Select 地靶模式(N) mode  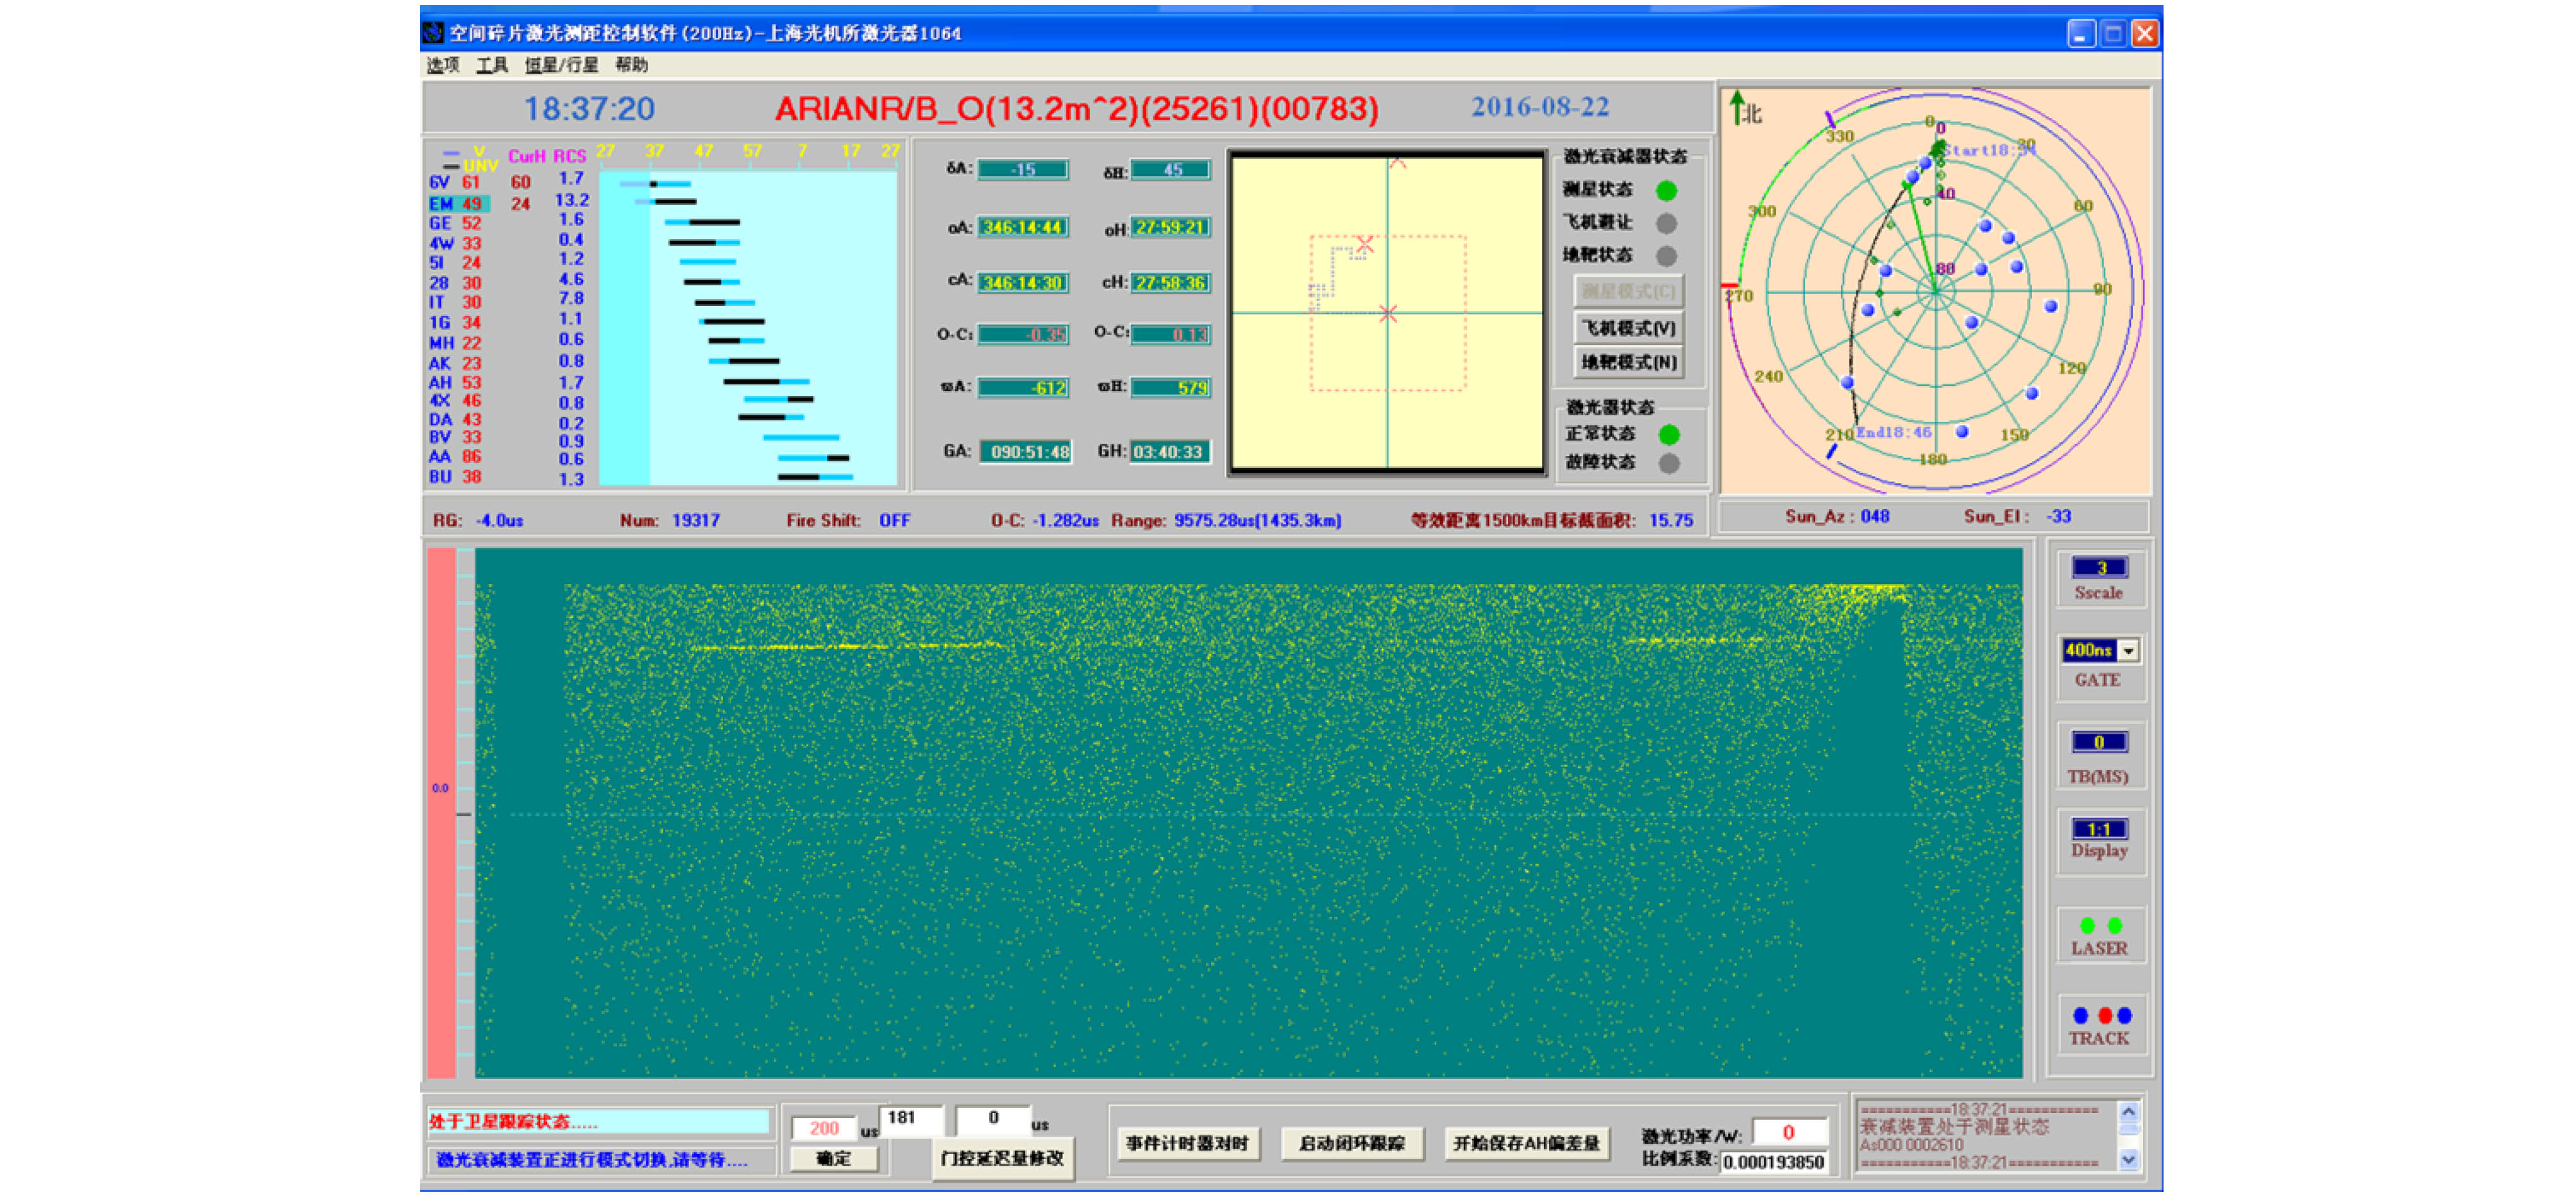[1628, 362]
